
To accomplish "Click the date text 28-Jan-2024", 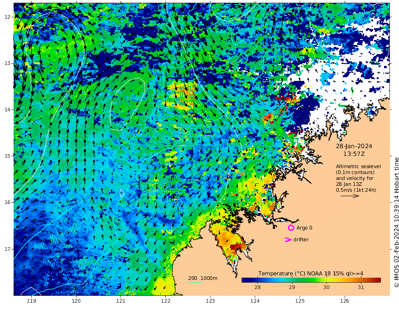I will click(354, 146).
